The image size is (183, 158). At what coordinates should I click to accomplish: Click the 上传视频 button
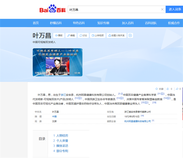(x=98, y=35)
